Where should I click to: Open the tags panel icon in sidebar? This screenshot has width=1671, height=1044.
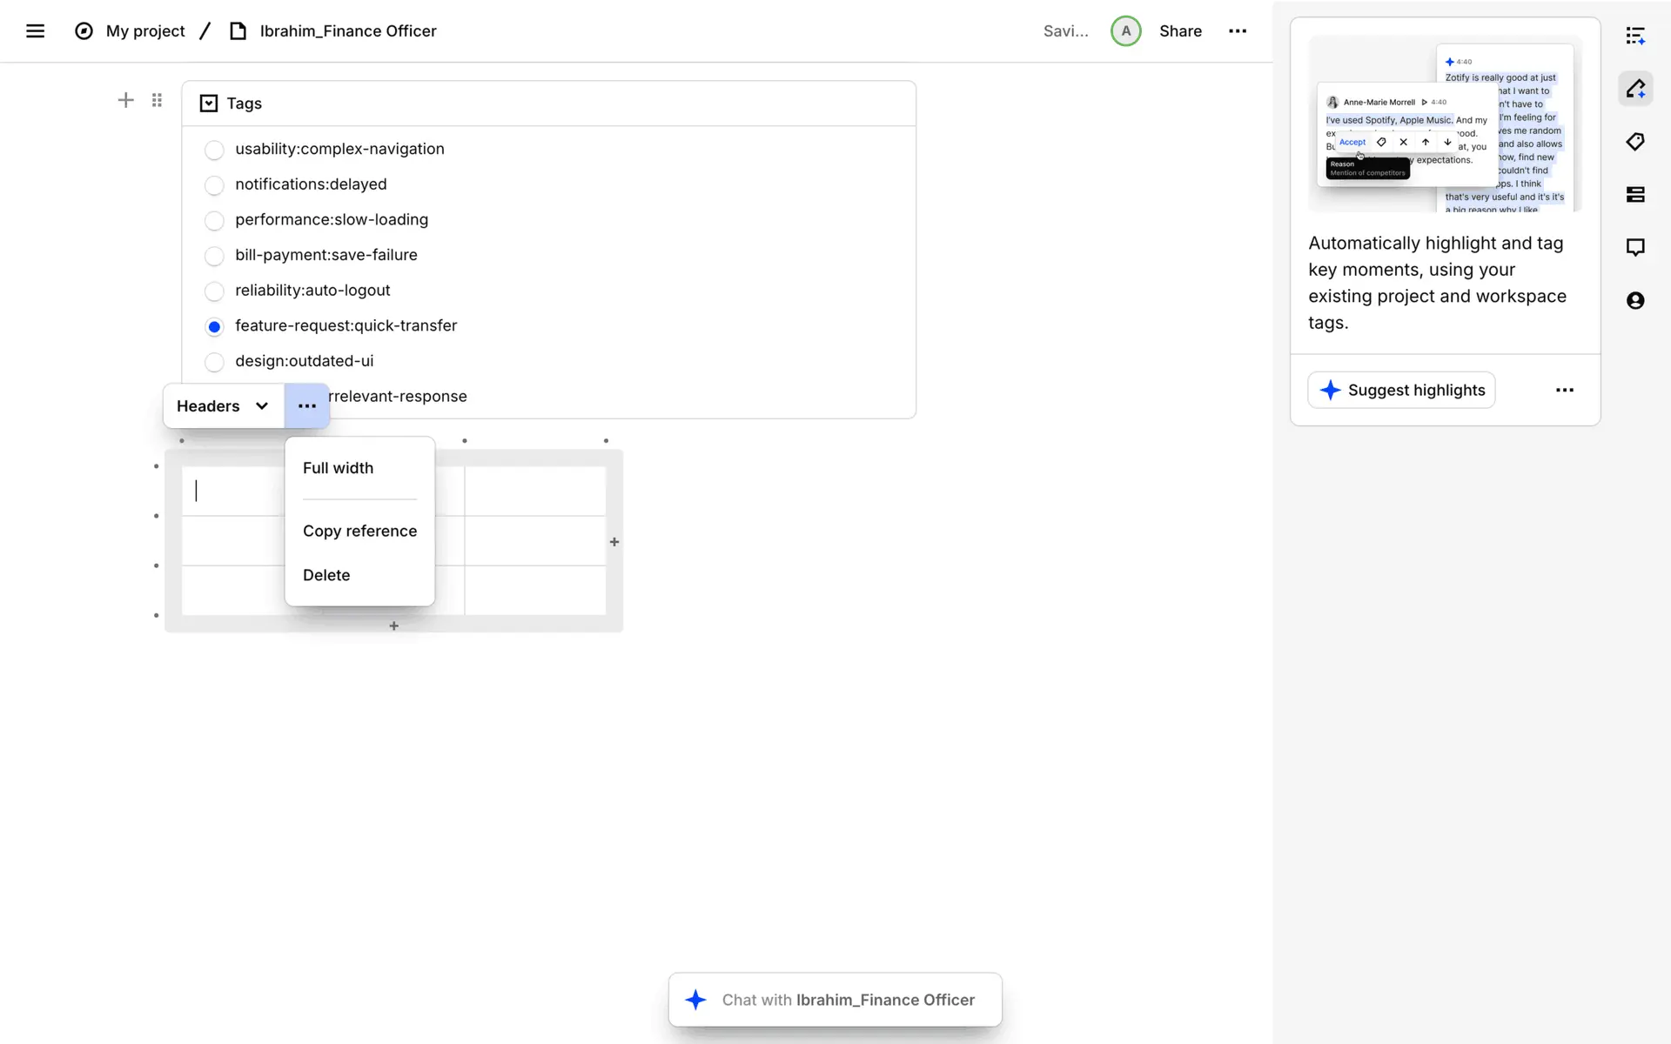(1635, 142)
